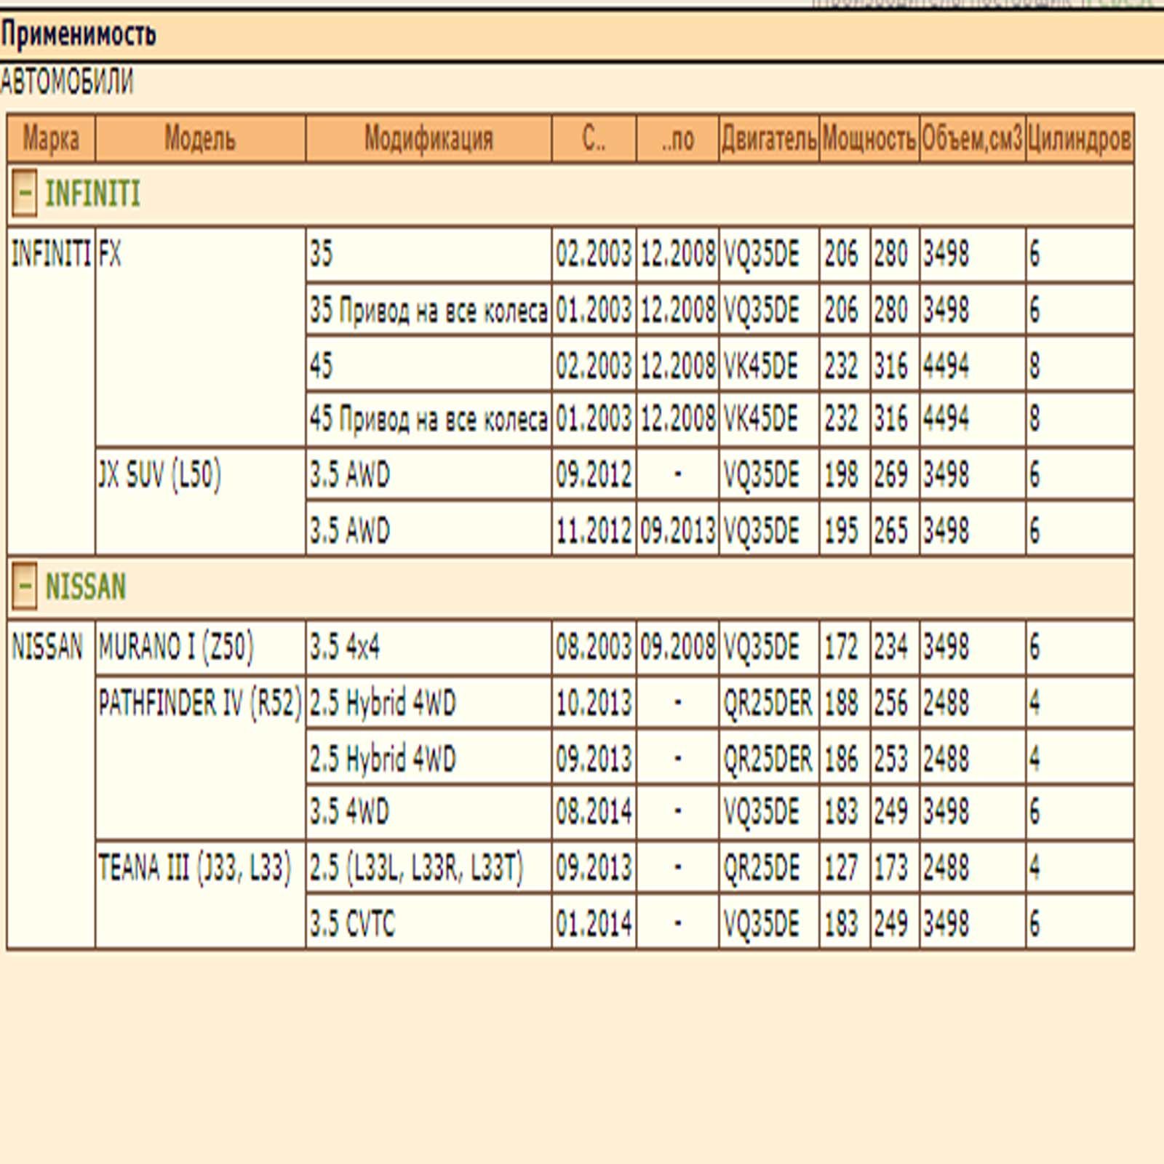This screenshot has height=1164, width=1164.
Task: Select the 08.2014 start date cell
Action: point(594,811)
